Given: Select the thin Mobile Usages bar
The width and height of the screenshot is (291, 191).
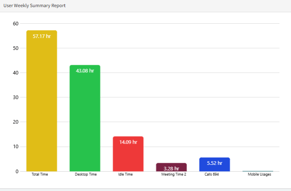Looking at the screenshot, I should [x=258, y=171].
